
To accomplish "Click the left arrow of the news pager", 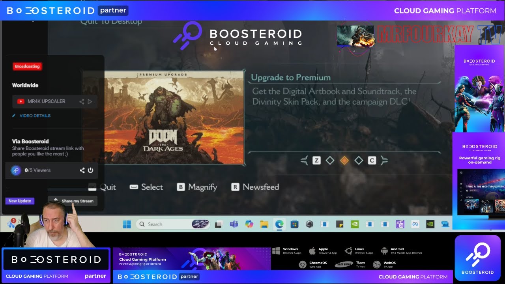I will 304,161.
